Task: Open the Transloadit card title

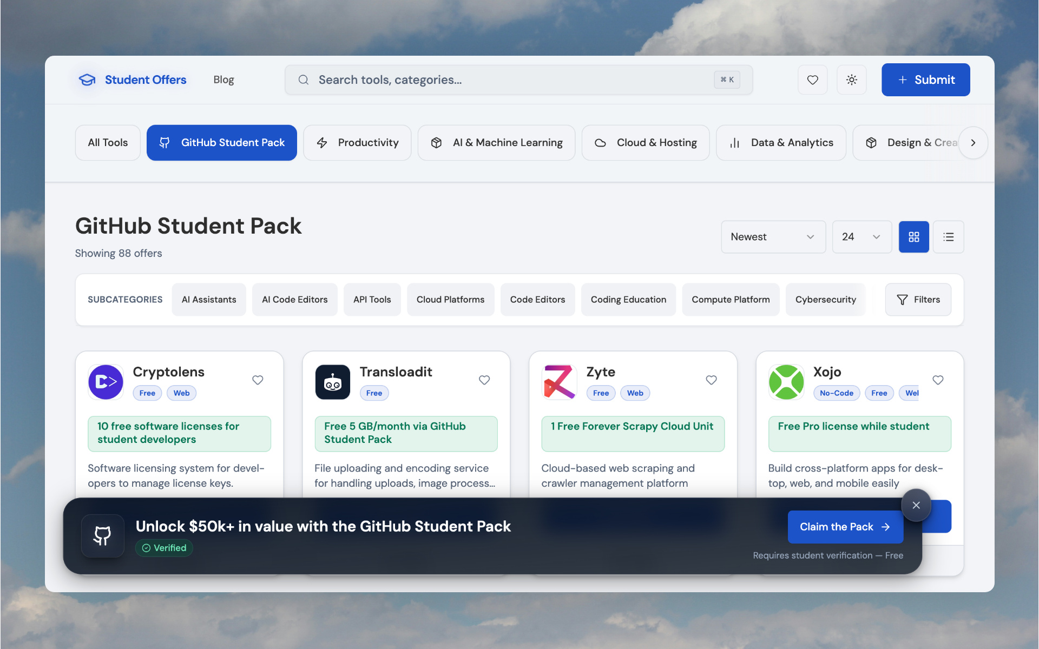Action: 396,372
